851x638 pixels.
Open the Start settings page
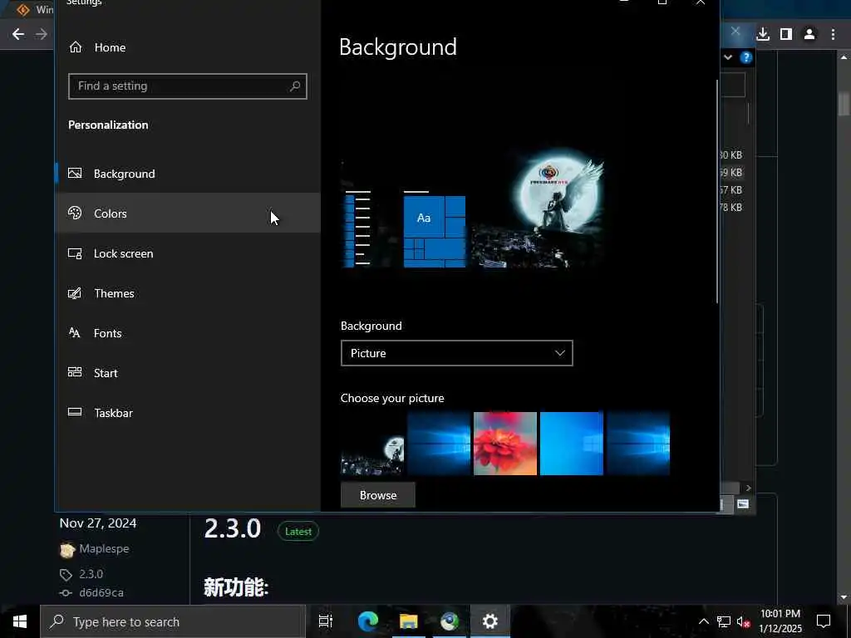pos(188,373)
